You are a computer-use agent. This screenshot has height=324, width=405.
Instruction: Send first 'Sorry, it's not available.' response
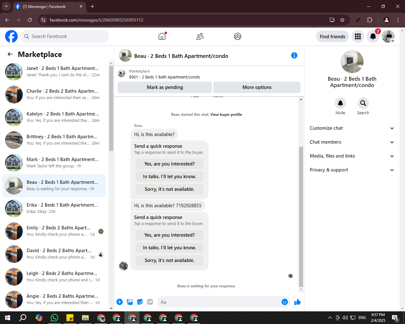click(170, 189)
